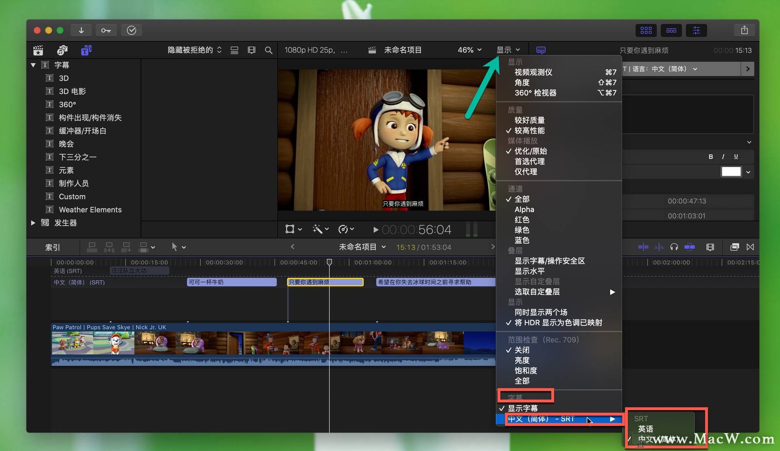Click the headphone solo icon above the timeline
Image resolution: width=780 pixels, height=451 pixels.
click(x=674, y=247)
